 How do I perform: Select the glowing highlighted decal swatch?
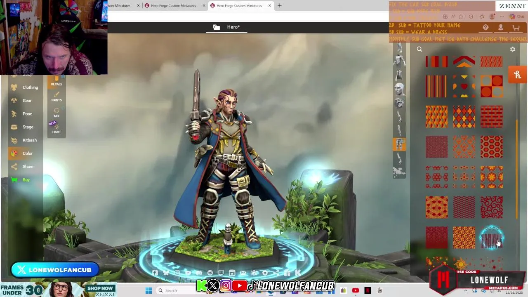(492, 238)
